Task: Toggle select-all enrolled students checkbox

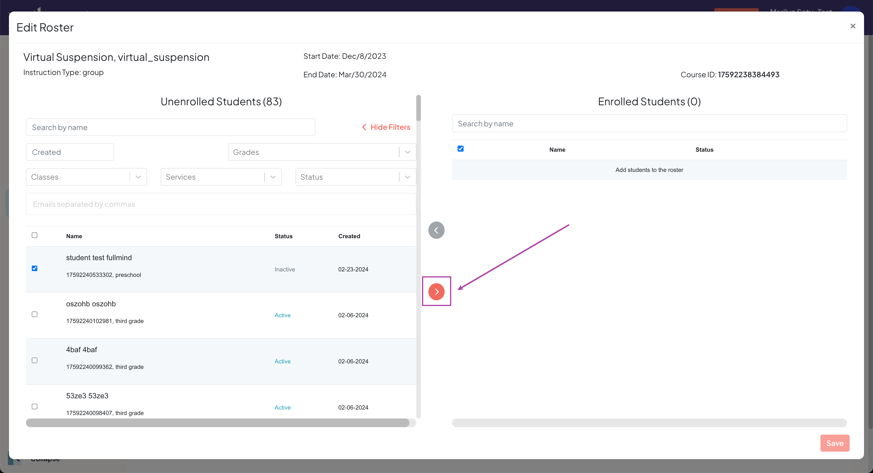Action: [460, 149]
